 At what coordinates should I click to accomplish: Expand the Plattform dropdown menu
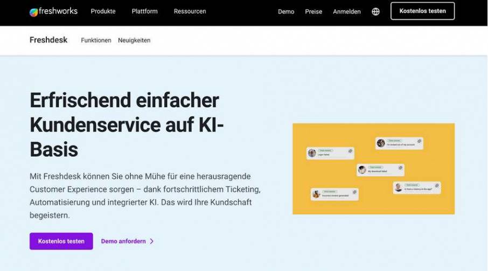coord(144,11)
